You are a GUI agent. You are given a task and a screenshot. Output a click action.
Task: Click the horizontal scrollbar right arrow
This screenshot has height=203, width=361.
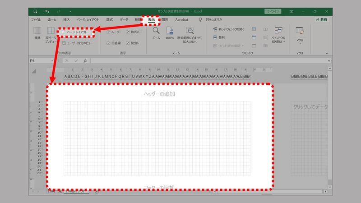click(325, 191)
